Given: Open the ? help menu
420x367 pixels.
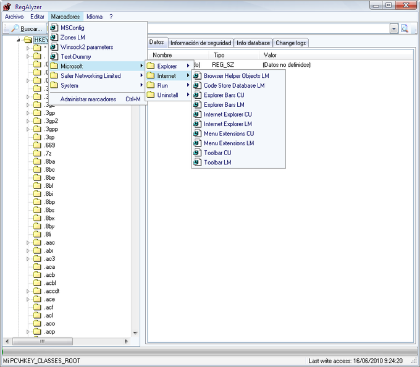Looking at the screenshot, I should pos(111,17).
